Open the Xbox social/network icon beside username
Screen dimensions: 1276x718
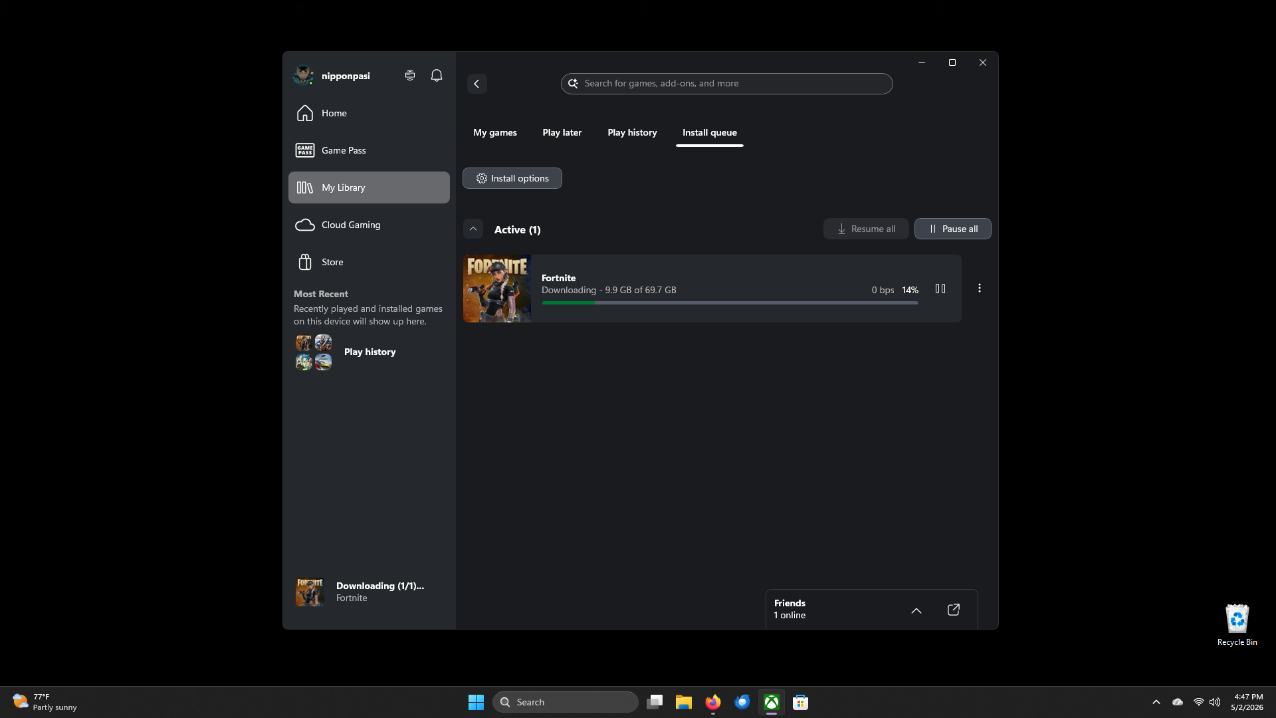(410, 76)
